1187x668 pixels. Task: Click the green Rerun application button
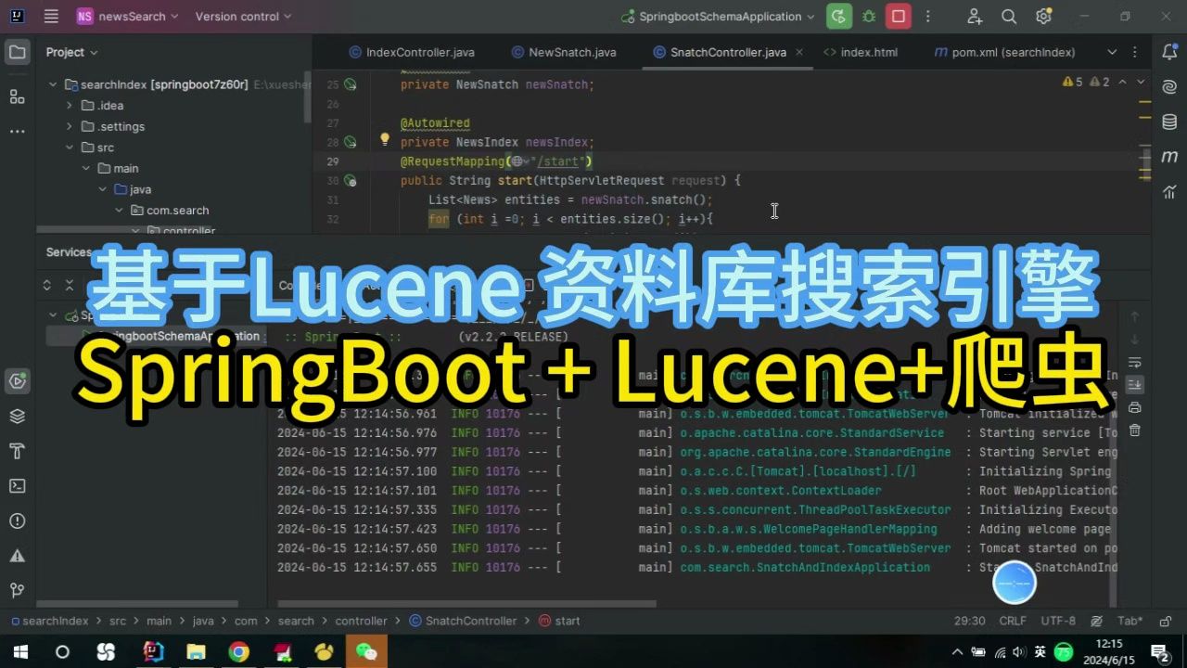[839, 16]
